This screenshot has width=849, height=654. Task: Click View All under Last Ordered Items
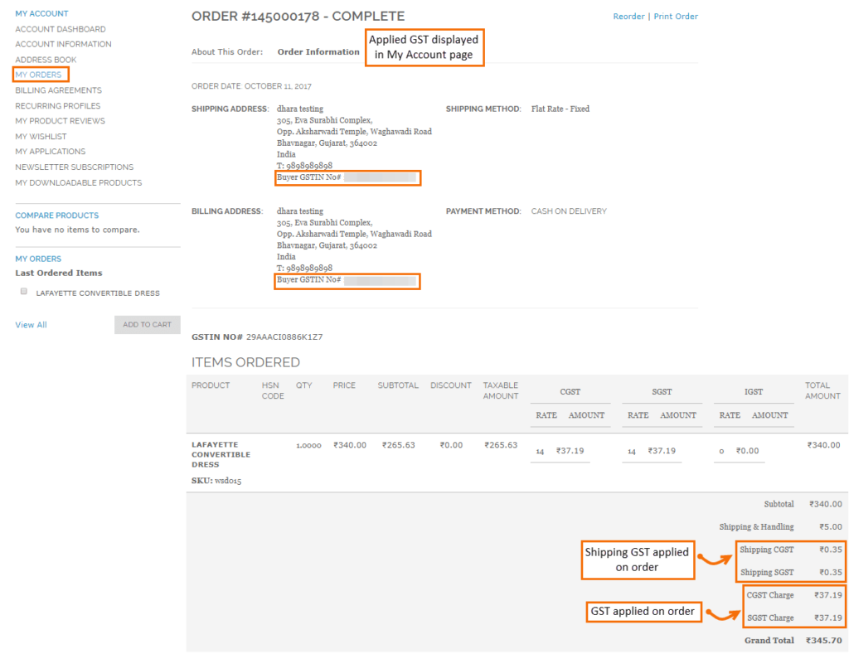point(31,324)
